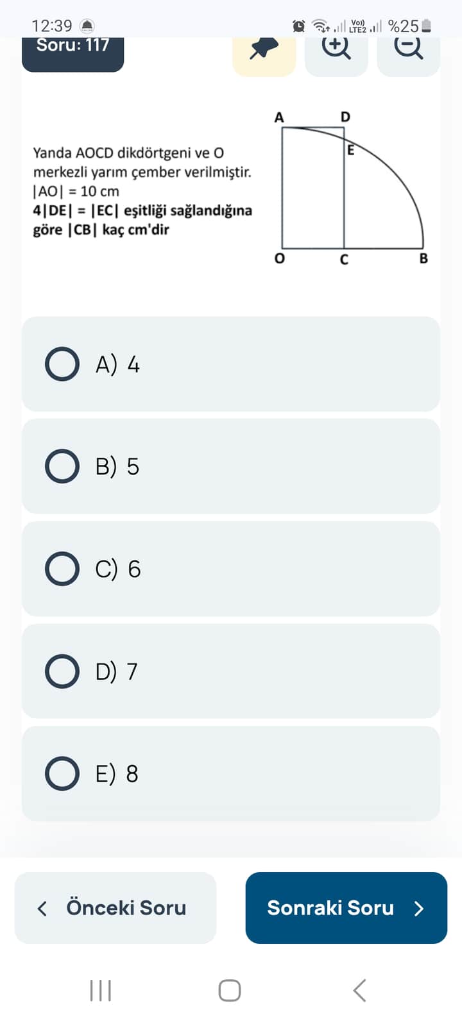The height and width of the screenshot is (1026, 462).
Task: Advance using the Sonraki Soru button
Action: [x=346, y=908]
